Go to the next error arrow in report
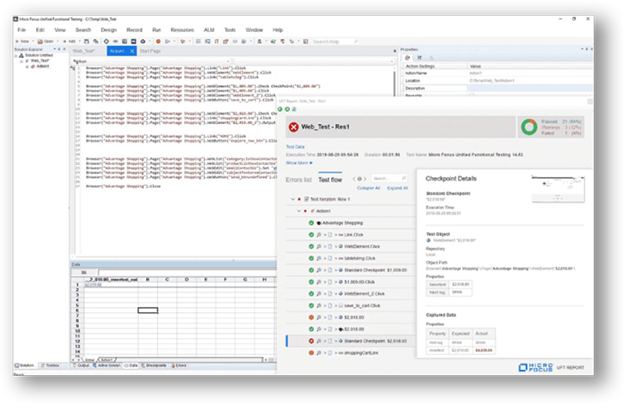 click(365, 179)
